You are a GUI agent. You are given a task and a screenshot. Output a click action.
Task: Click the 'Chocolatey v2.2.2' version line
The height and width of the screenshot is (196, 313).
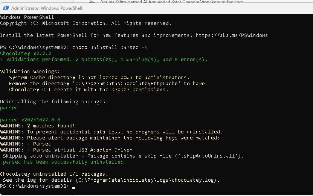click(26, 54)
